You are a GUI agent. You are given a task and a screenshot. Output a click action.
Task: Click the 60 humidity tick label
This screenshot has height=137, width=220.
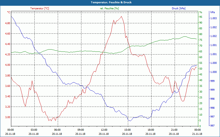(201, 57)
